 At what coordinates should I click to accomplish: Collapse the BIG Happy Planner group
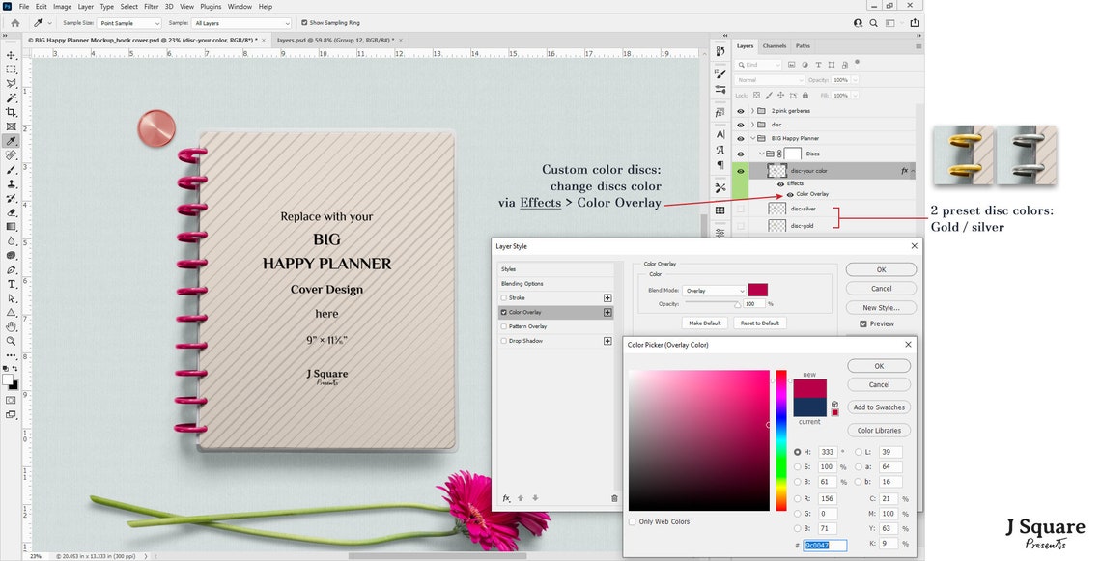[752, 138]
